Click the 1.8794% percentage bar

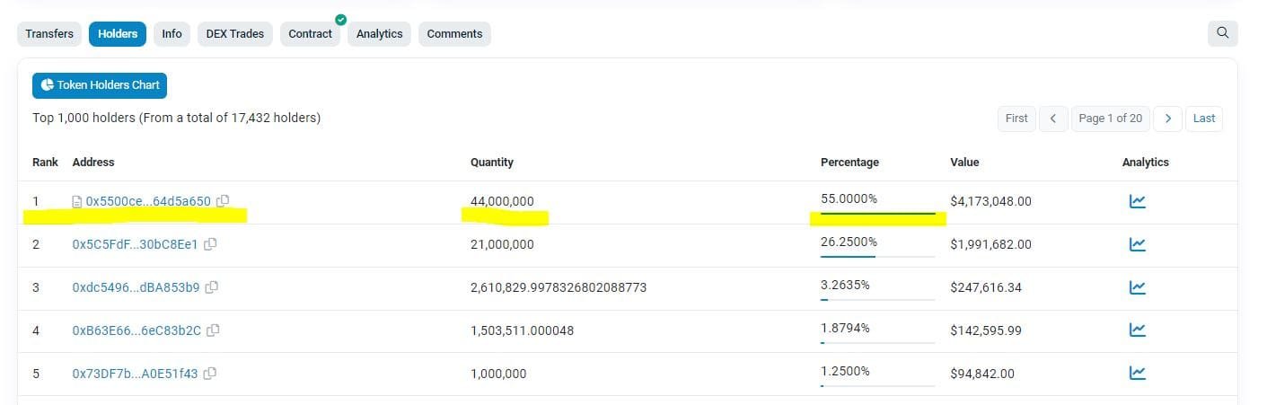pyautogui.click(x=877, y=343)
